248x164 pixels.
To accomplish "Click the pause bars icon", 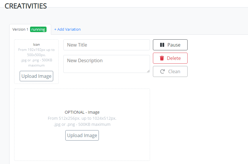I will click(x=162, y=45).
